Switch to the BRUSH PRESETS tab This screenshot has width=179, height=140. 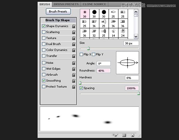point(66,4)
